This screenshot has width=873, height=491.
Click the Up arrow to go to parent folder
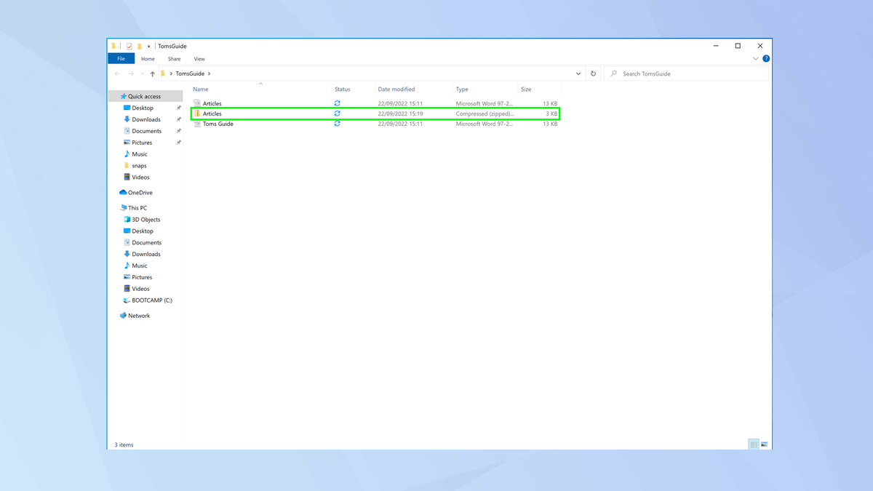point(152,73)
